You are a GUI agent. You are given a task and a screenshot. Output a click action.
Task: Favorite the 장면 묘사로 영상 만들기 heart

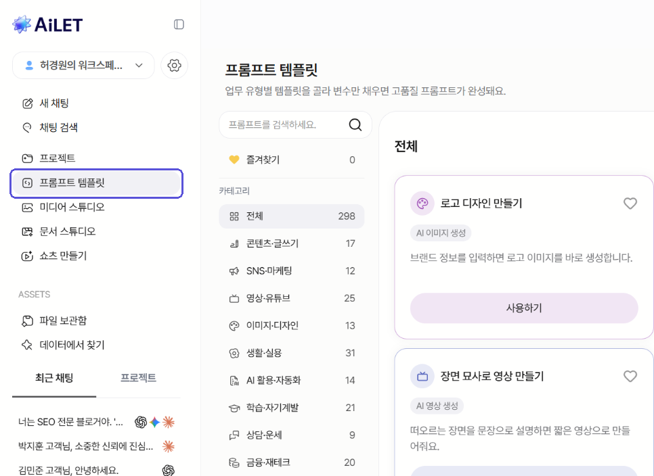[630, 377]
